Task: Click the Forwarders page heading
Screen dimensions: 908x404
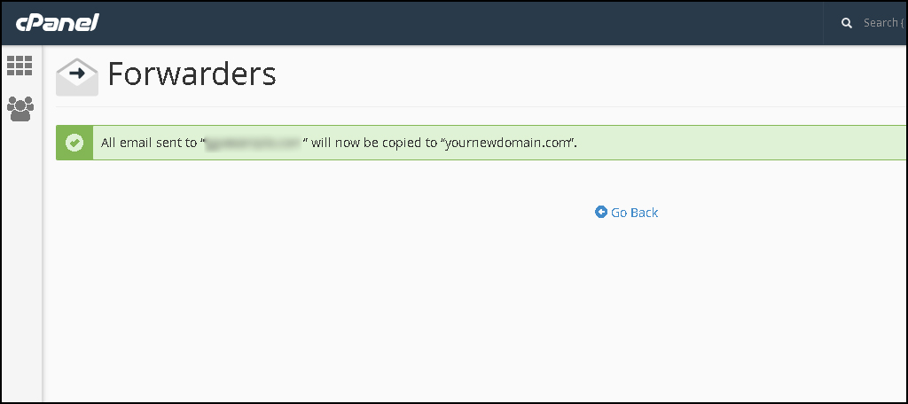Action: (192, 74)
